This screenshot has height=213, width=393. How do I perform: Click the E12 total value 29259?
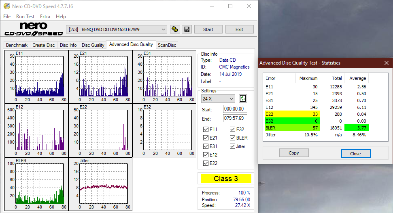(x=336, y=107)
